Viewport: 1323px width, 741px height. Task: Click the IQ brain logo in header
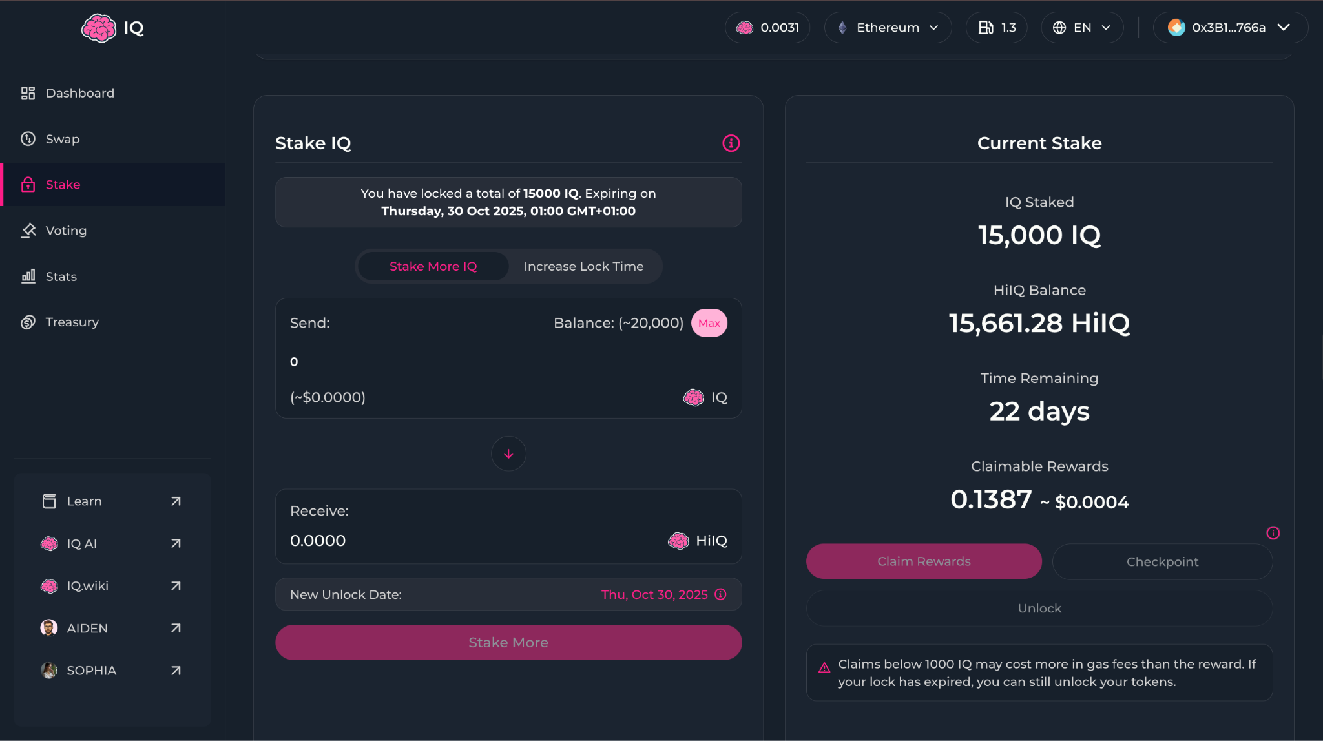98,28
